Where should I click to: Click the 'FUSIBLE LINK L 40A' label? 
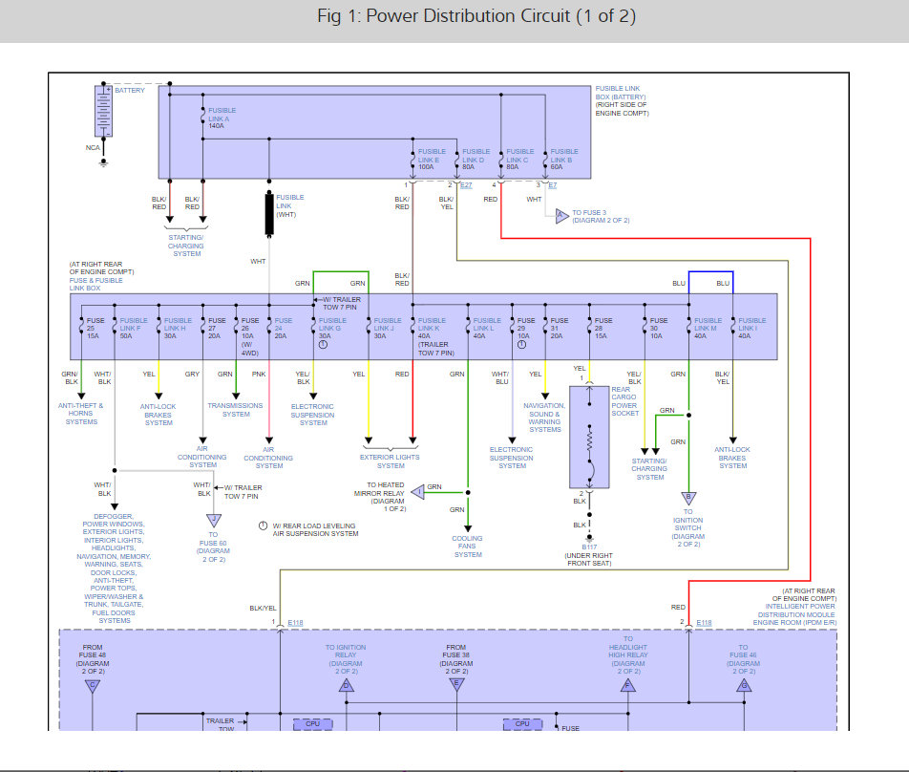[x=487, y=328]
